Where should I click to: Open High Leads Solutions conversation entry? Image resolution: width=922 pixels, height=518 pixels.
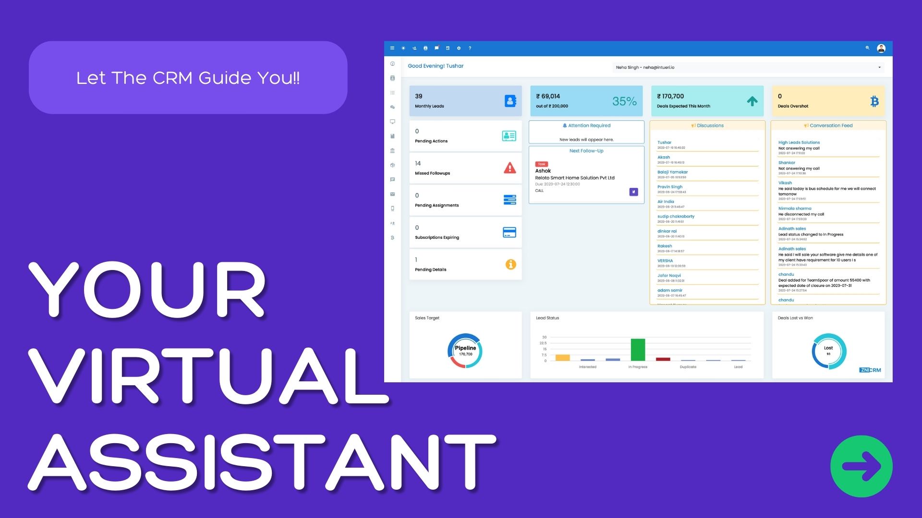click(799, 142)
